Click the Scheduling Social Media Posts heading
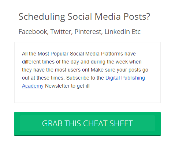Viewport: 175px width, 146px height. (x=84, y=16)
